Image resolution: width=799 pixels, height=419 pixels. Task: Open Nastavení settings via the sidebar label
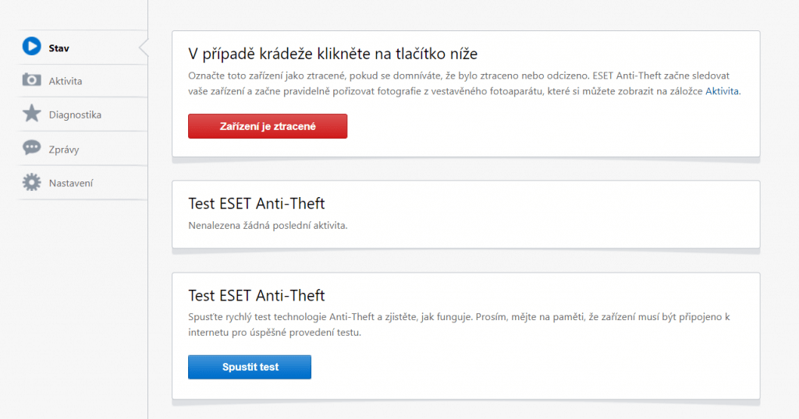click(71, 183)
